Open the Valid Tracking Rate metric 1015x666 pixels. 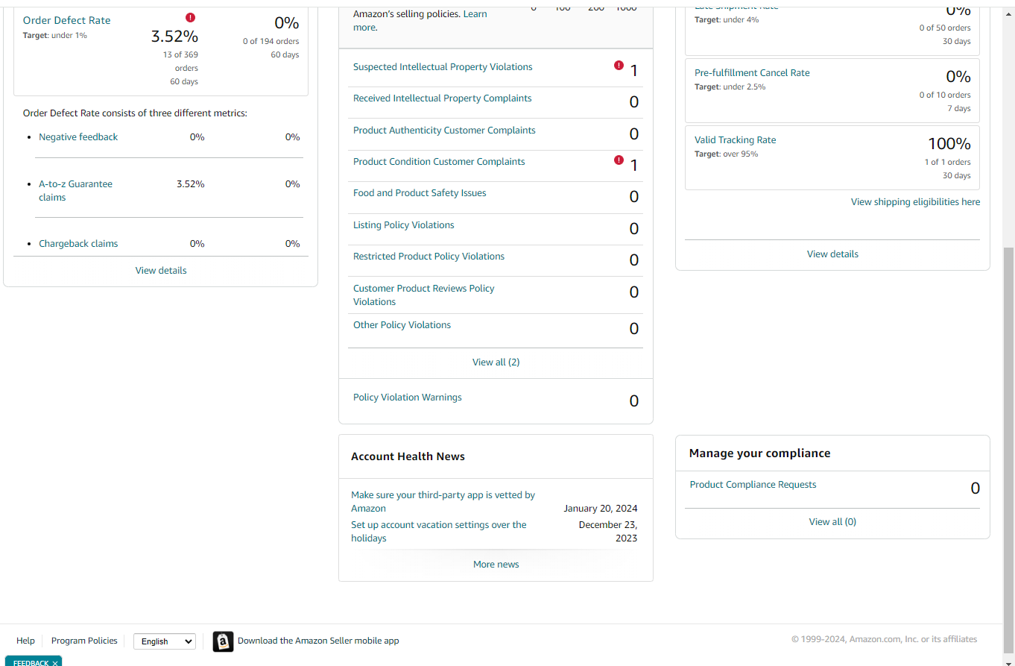[x=735, y=140]
